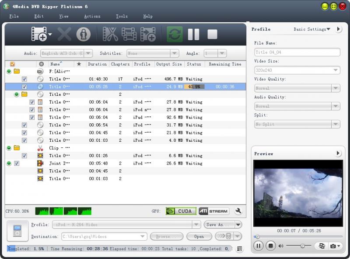The height and width of the screenshot is (259, 350).
Task: Click the Add File toolbar icon
Action: (38, 34)
